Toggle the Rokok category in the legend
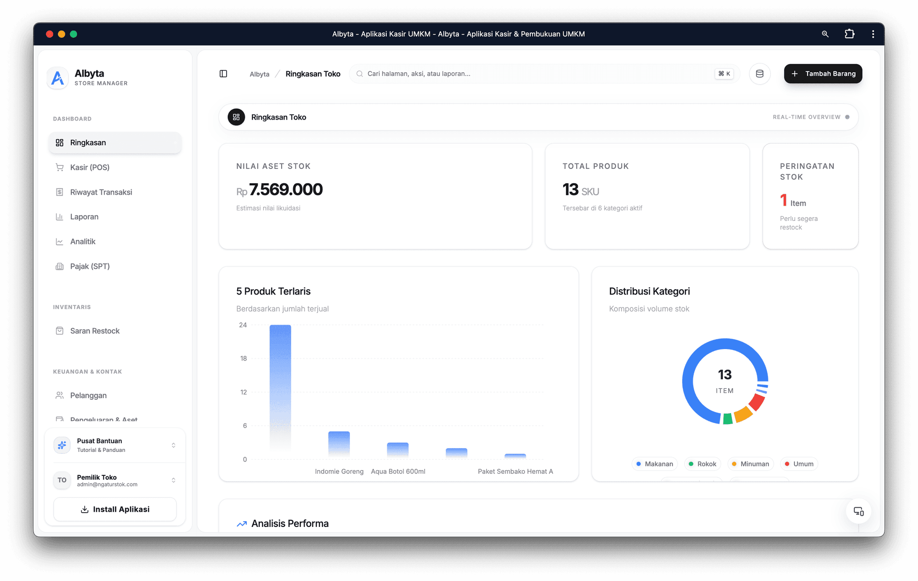918x581 pixels. tap(702, 463)
